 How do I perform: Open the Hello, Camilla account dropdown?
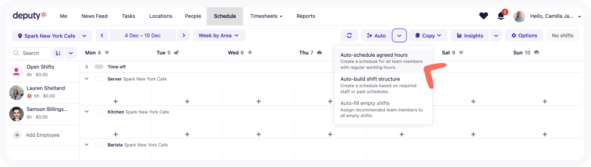pos(555,16)
